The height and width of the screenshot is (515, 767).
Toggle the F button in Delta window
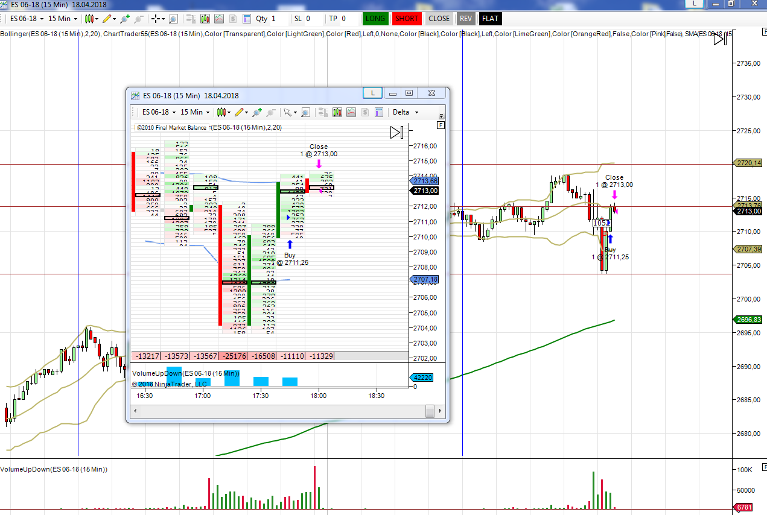[441, 125]
